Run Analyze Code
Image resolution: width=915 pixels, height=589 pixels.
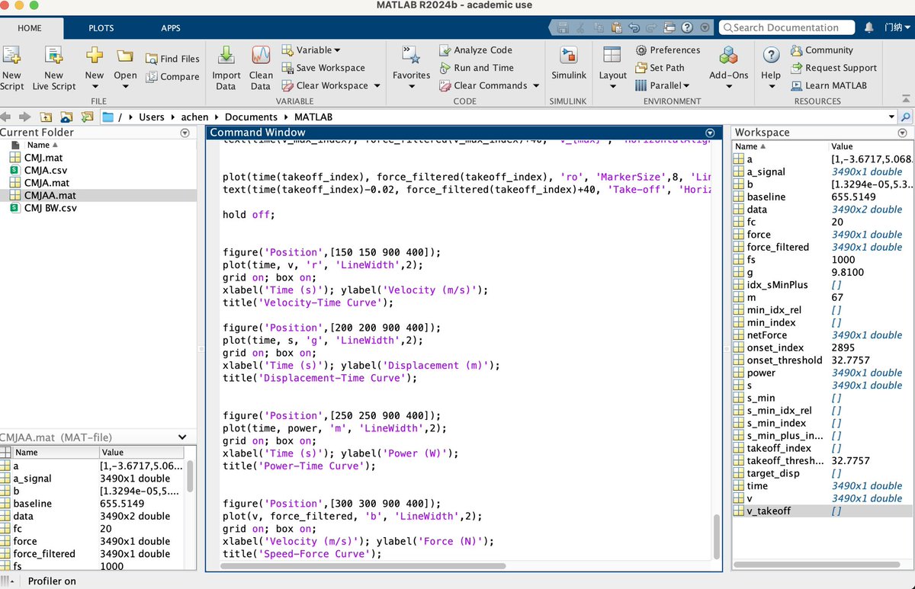tap(476, 50)
